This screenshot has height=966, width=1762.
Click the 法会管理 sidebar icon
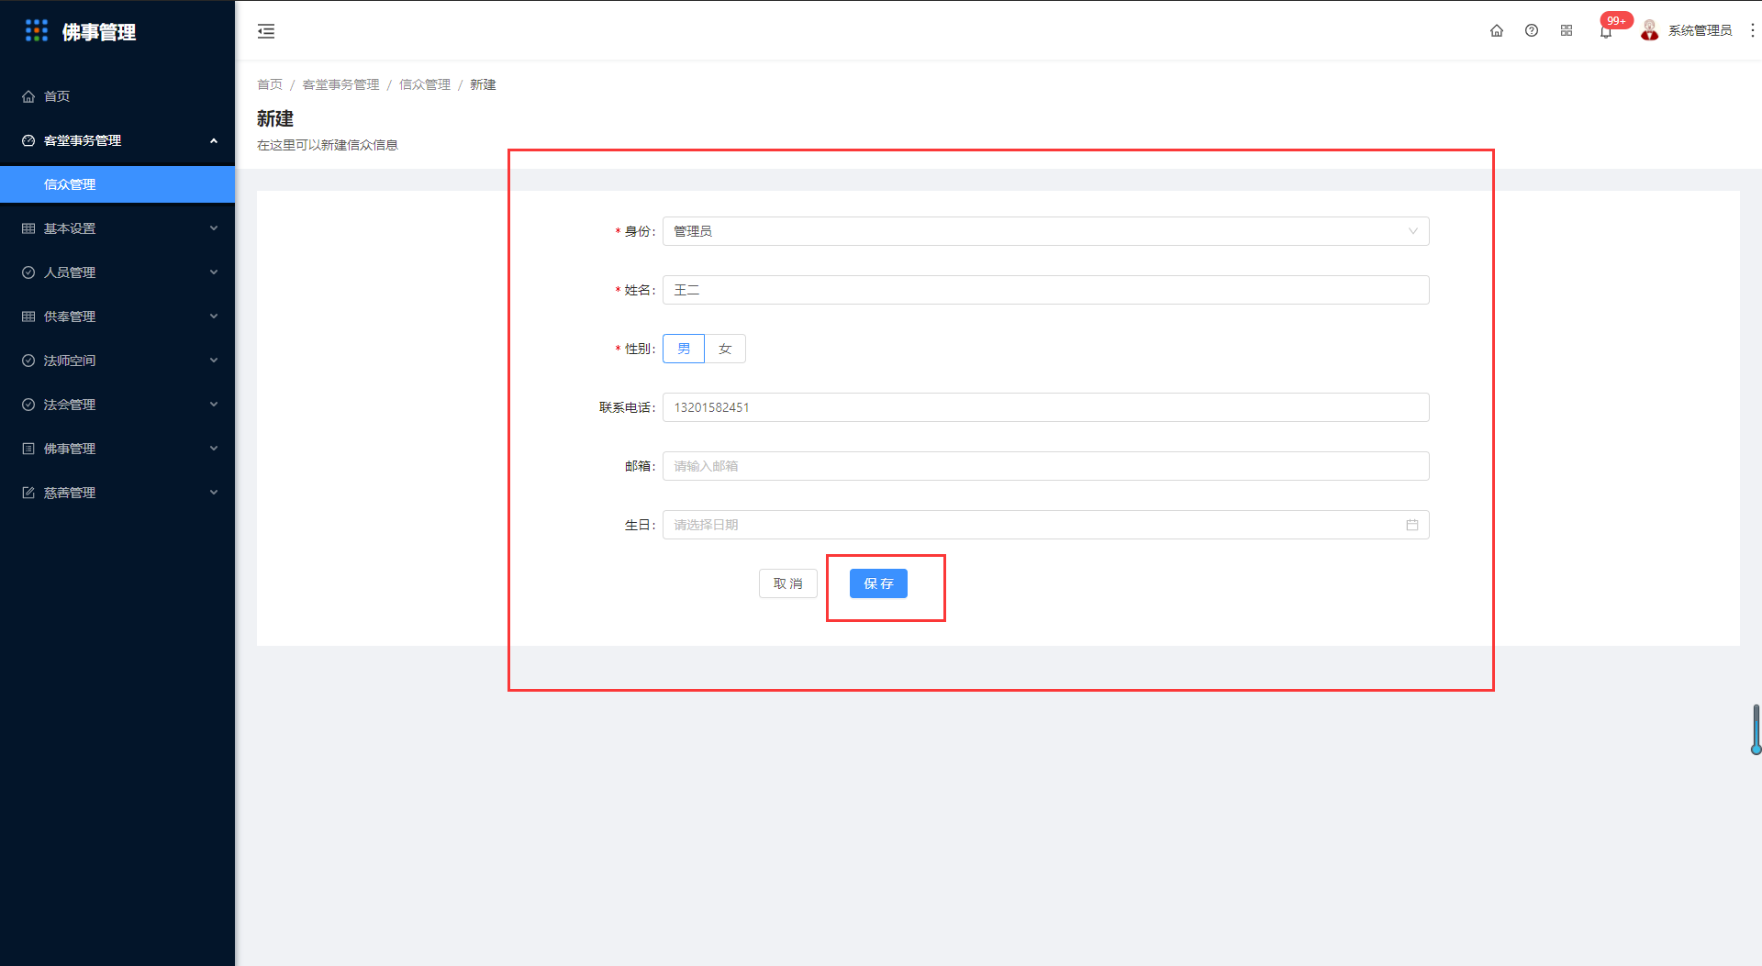28,405
